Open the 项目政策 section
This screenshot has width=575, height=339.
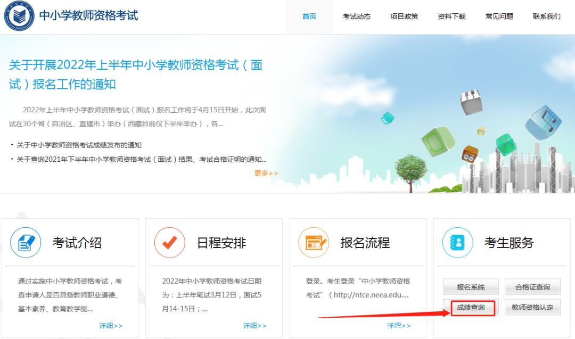pos(404,16)
